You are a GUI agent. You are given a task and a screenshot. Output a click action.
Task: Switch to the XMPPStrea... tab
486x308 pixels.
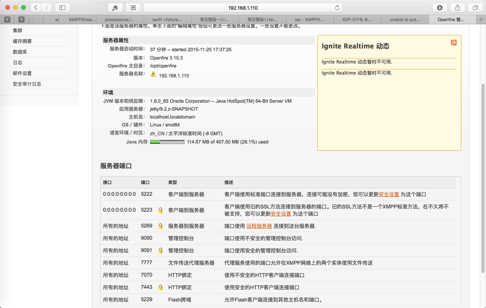(82, 19)
